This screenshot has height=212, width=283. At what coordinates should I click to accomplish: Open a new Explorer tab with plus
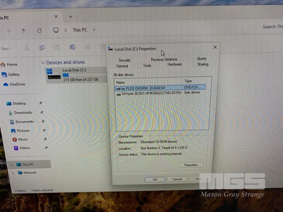(70, 17)
